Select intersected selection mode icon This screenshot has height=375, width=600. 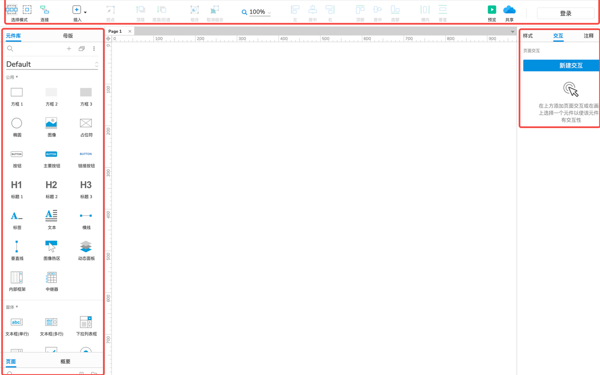pos(12,9)
